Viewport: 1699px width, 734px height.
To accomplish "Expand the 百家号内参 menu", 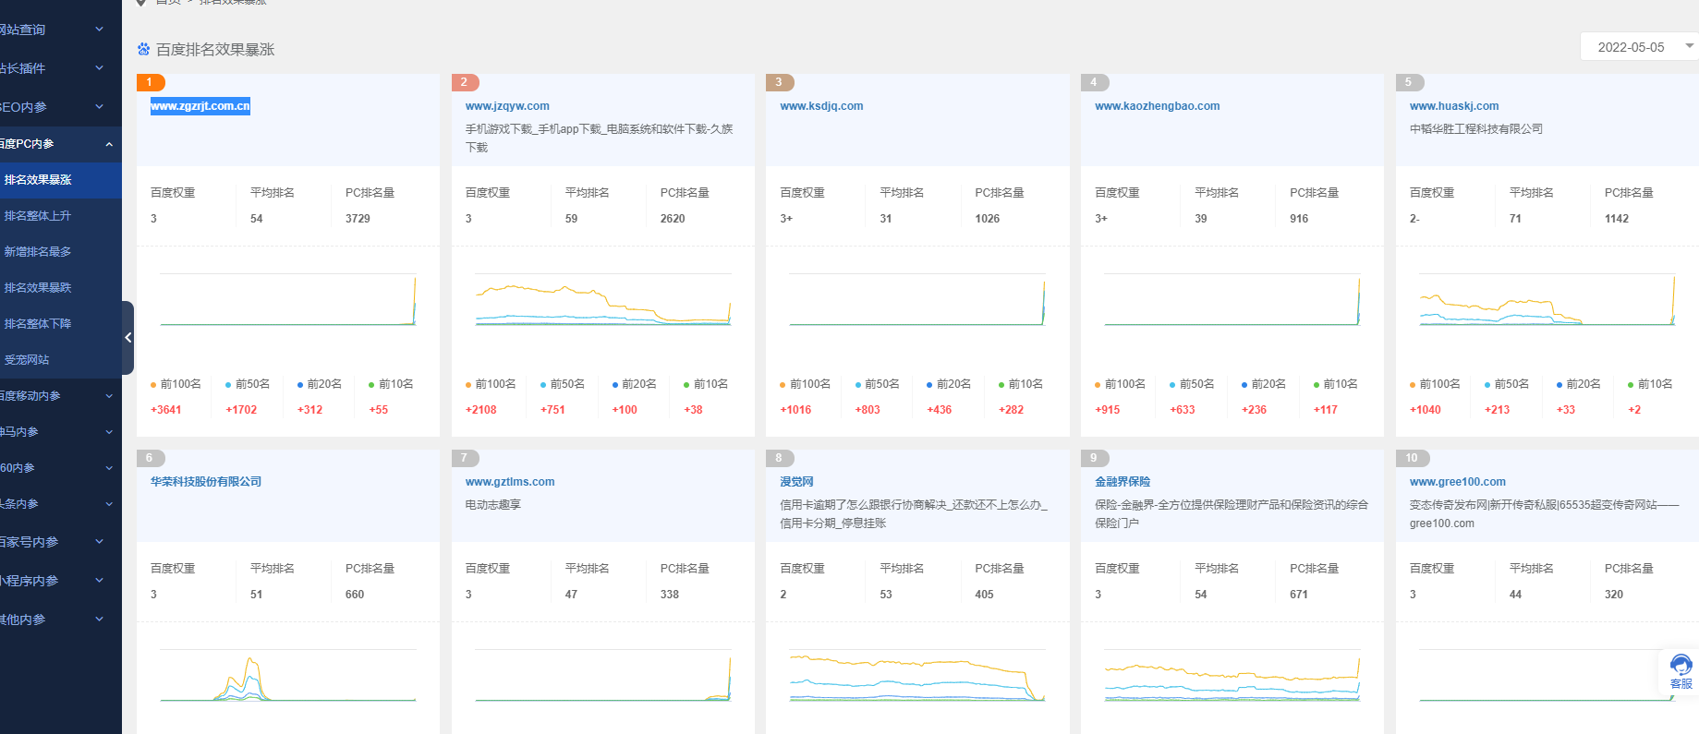I will (x=61, y=542).
